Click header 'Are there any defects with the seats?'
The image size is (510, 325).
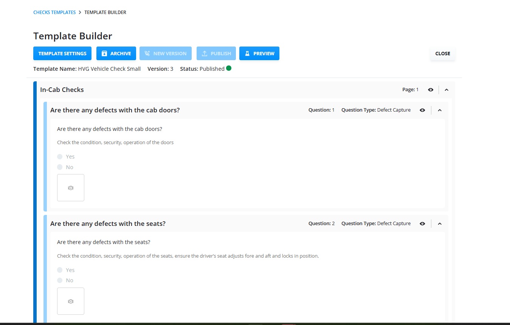(108, 224)
